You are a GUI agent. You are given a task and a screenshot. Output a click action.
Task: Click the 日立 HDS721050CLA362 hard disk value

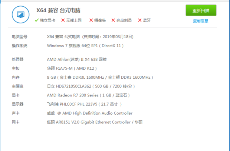pos(91,86)
